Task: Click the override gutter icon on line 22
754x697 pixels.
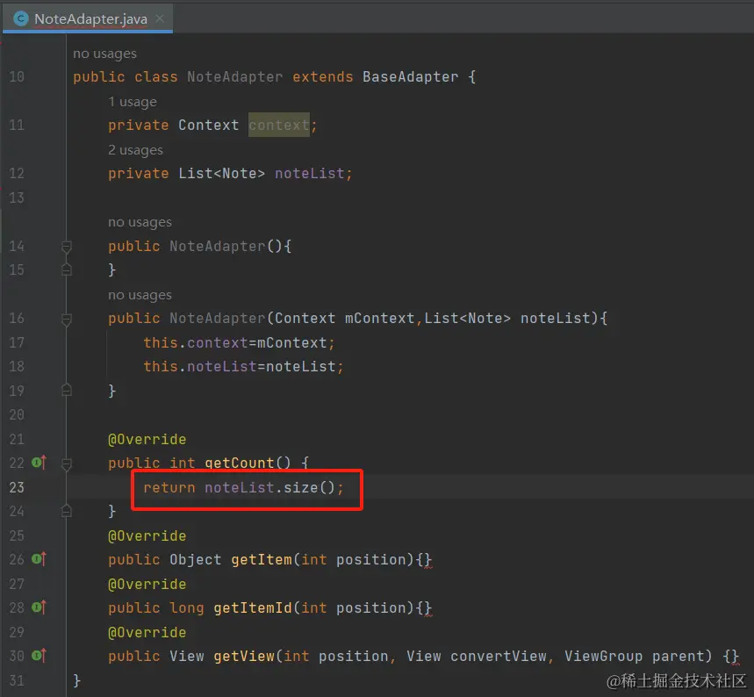Action: (x=39, y=463)
